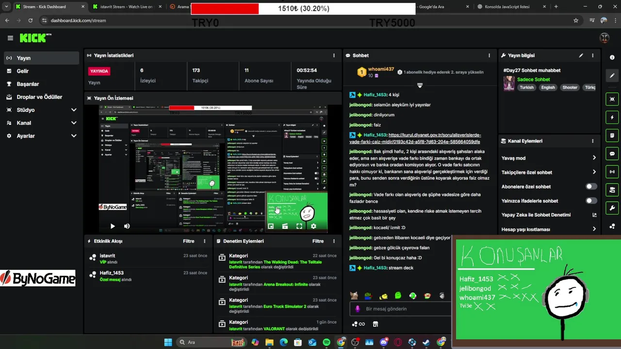Toggle Abonelere özel sohbet switch
This screenshot has width=621, height=349.
tap(591, 187)
